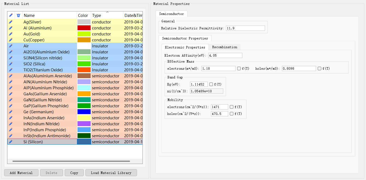Select the Au(Gold) row name
366x180 pixels.
32,34
